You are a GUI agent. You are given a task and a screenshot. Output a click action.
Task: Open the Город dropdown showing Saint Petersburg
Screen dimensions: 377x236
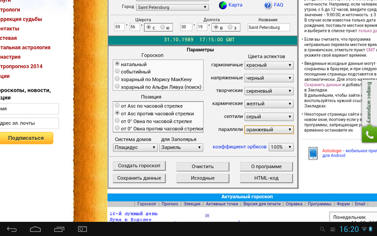172,7
